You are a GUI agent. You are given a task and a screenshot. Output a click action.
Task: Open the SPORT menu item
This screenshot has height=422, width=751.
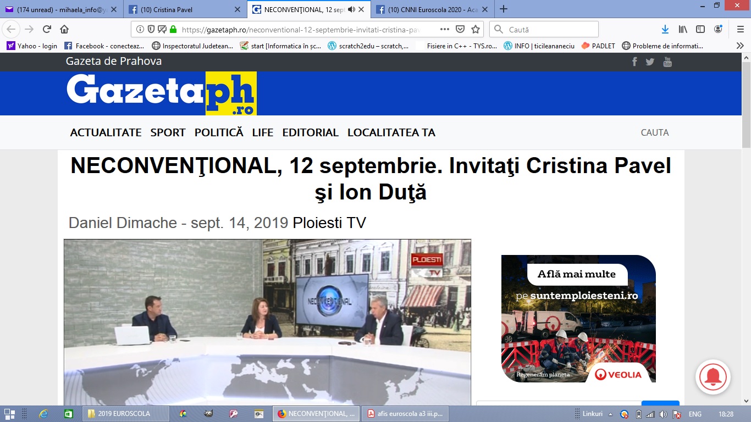point(168,132)
